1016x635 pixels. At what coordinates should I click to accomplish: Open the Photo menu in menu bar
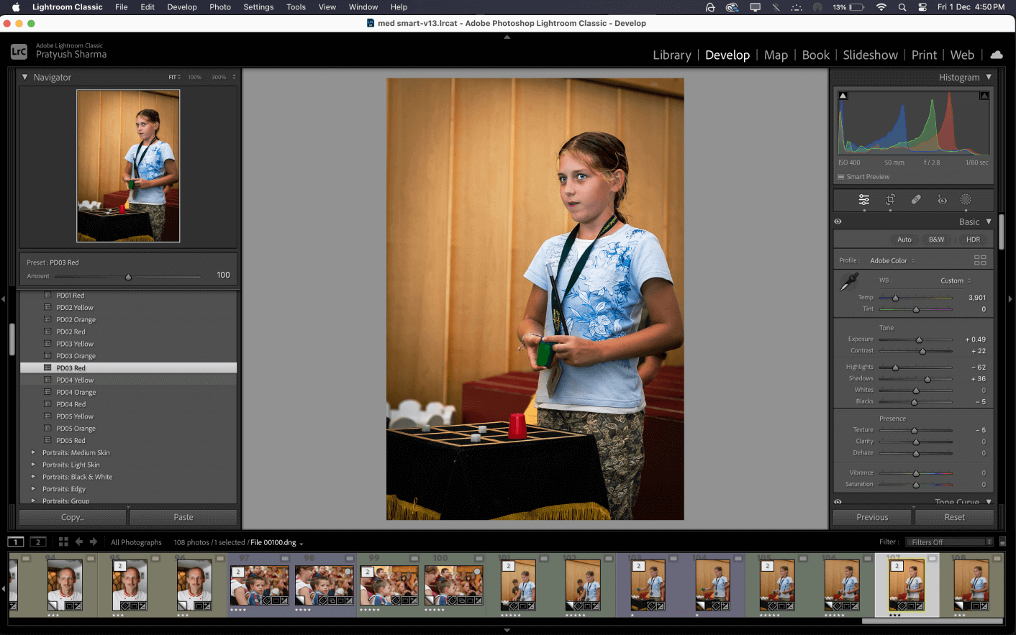point(220,7)
